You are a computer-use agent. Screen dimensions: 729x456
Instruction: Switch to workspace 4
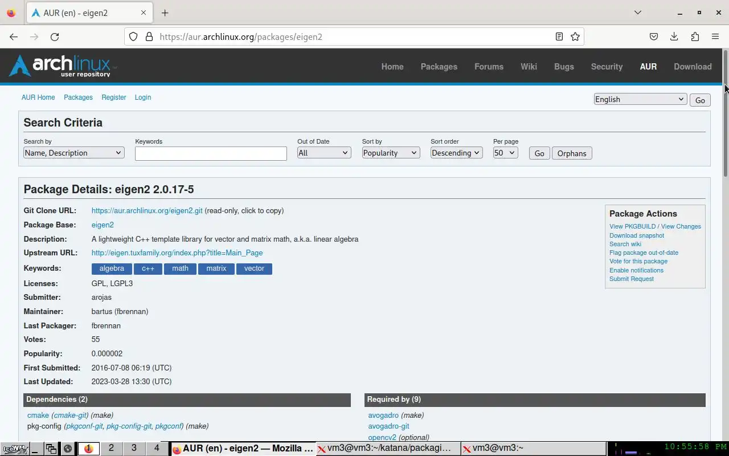pos(157,448)
